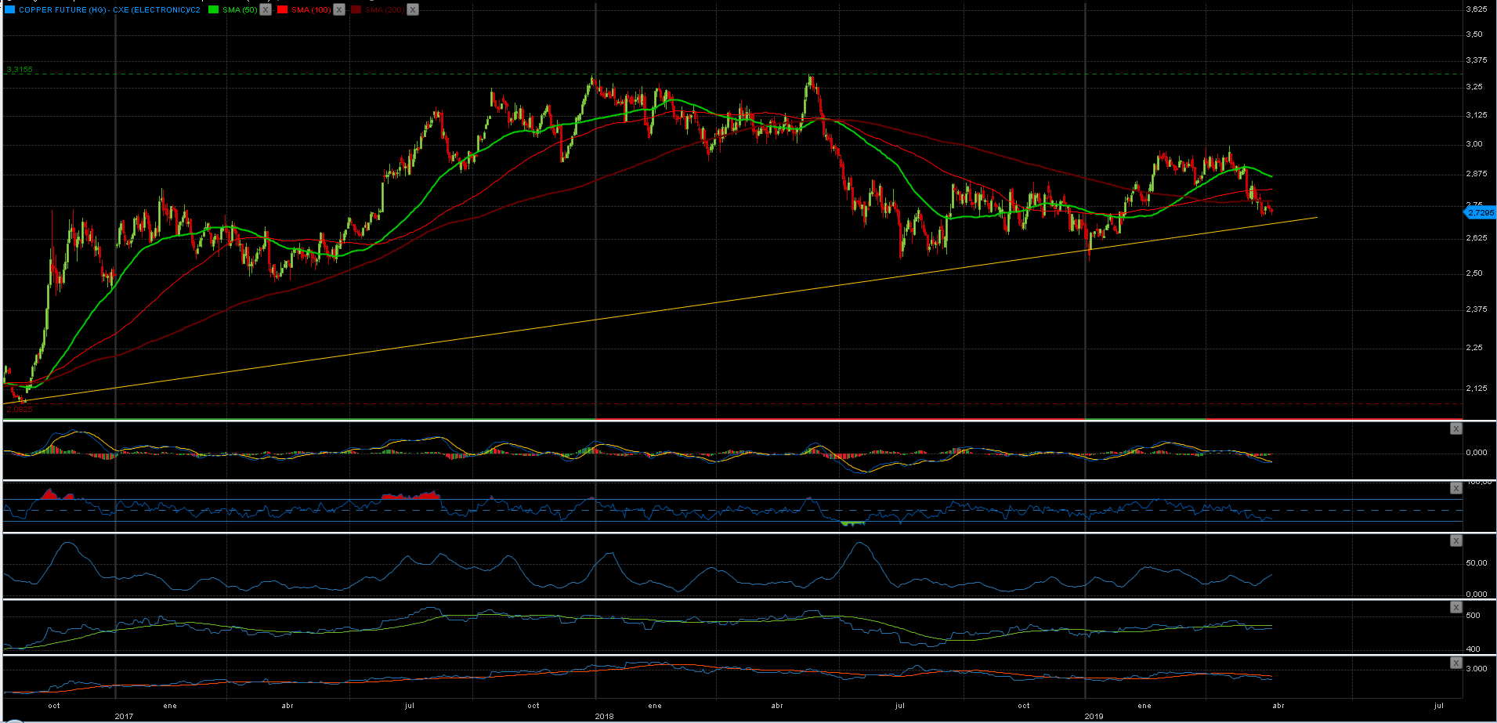
Task: Click the 3,00 value on the price axis
Action: (x=1473, y=144)
